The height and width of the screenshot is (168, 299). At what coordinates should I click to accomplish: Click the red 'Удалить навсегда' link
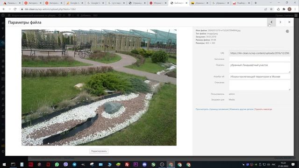click(263, 109)
